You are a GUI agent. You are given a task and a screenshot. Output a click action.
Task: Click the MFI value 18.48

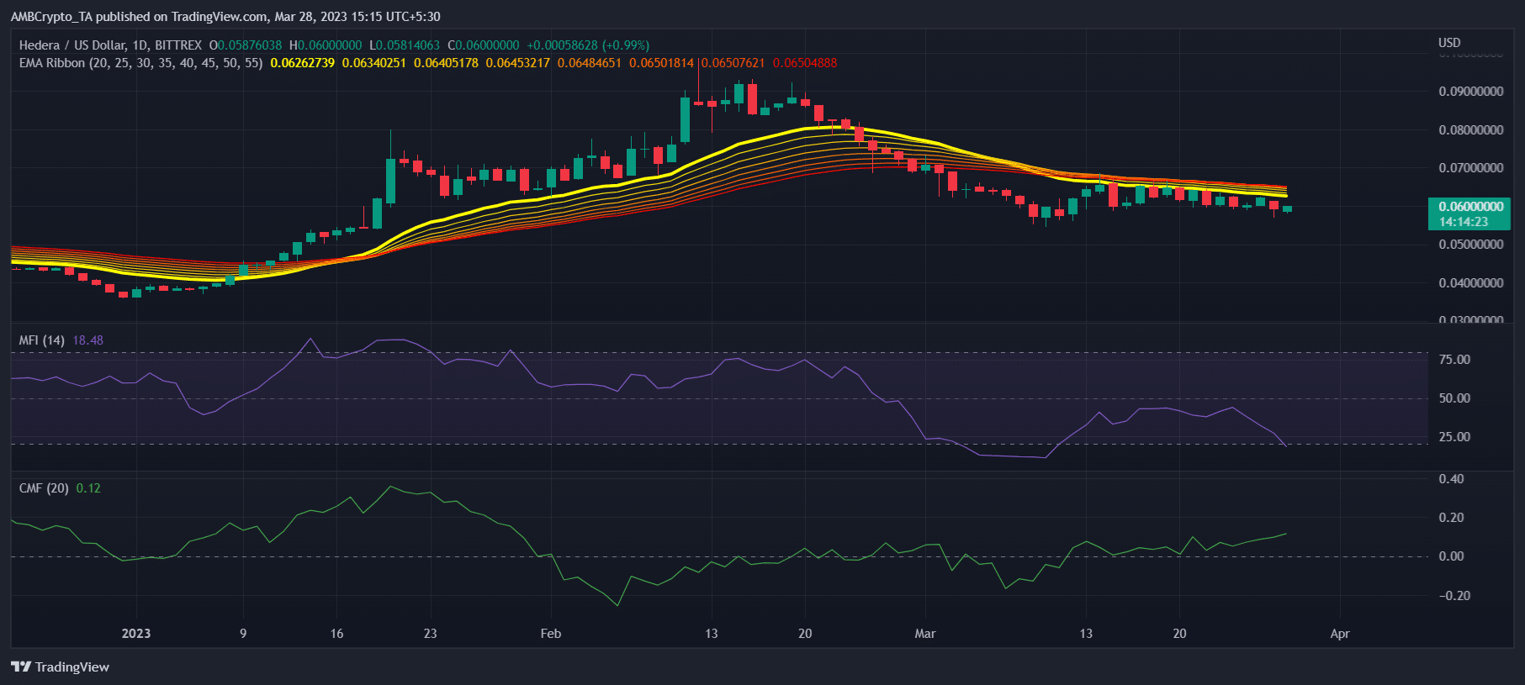coord(87,340)
